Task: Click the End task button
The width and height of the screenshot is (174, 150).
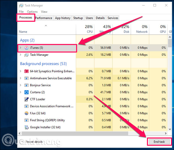Action: (x=159, y=142)
